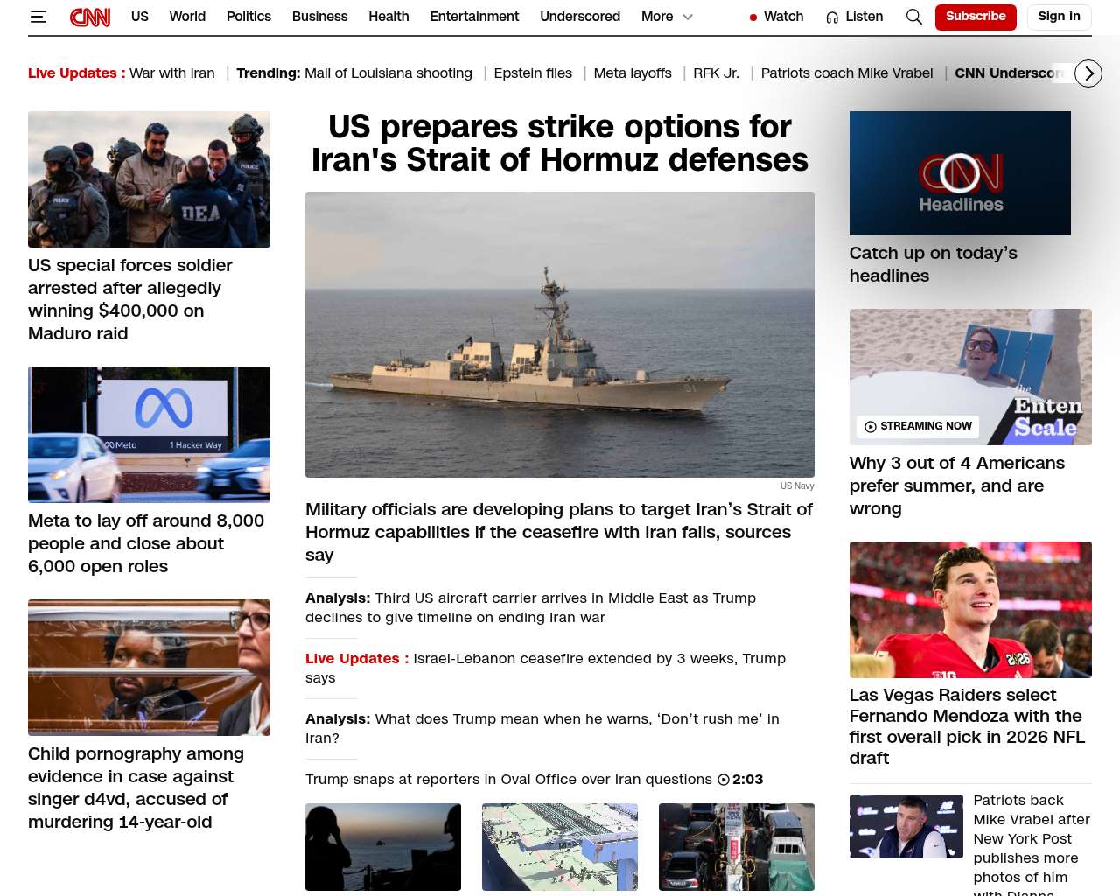Read Raiders select Fernando Mendoza story
The image size is (1120, 896).
pyautogui.click(x=967, y=726)
